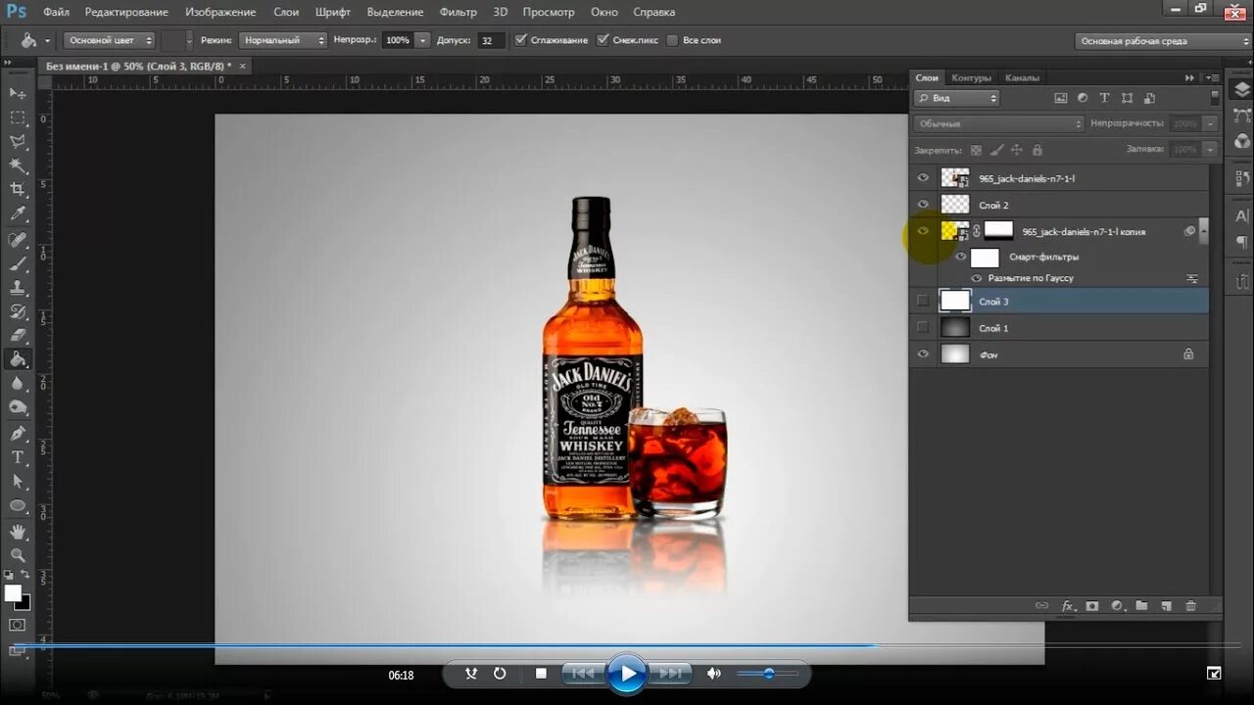Click the create new layer icon
The image size is (1254, 705).
[x=1166, y=606]
